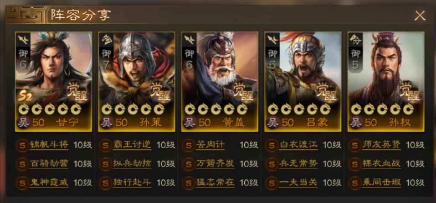Click S-rank icon beside 师友英贤
436x203 pixels.
(x=354, y=146)
